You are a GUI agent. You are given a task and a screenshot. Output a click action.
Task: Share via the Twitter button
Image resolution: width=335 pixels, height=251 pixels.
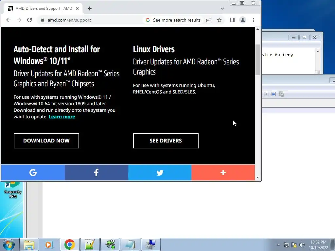pos(160,173)
